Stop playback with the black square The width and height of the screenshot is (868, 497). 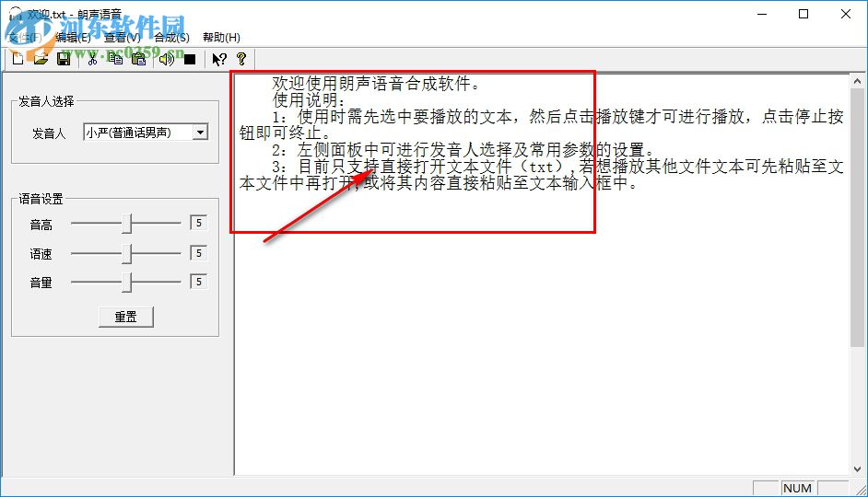click(190, 59)
